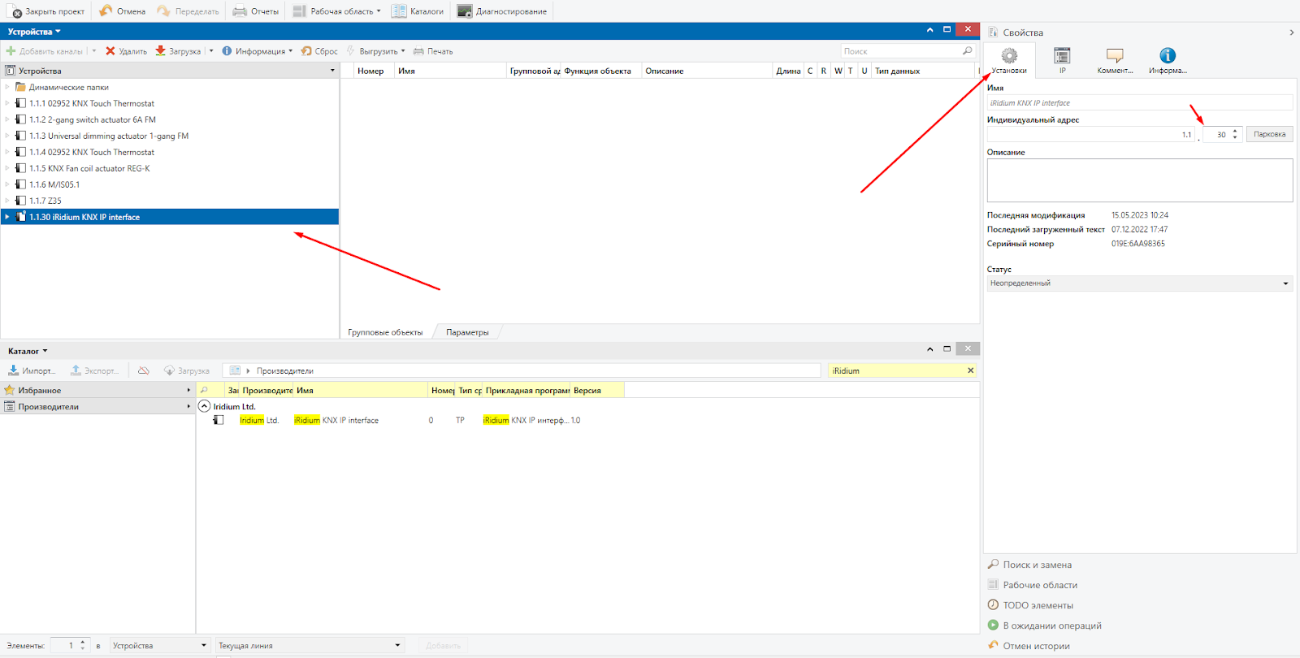The width and height of the screenshot is (1300, 658).
Task: Click the Удалить delete icon
Action: pos(110,51)
